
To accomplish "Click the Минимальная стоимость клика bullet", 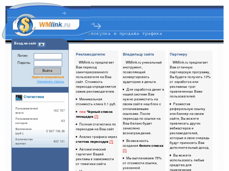I will click(x=96, y=102).
